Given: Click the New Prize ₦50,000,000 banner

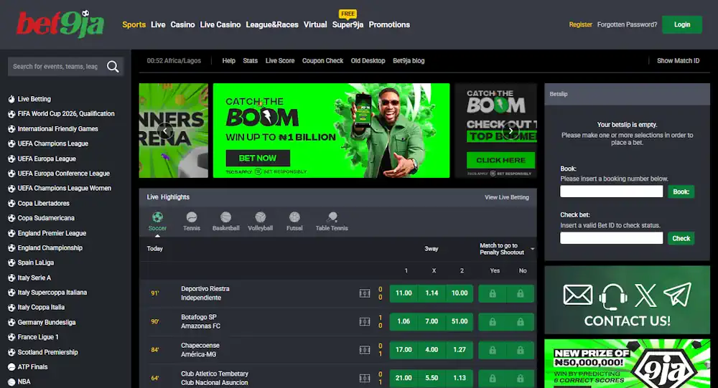Looking at the screenshot, I should point(627,364).
